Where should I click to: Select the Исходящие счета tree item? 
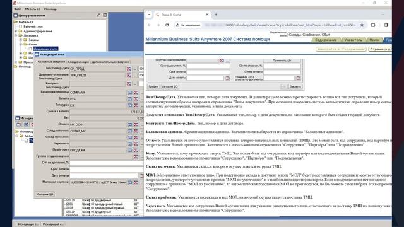click(x=45, y=49)
